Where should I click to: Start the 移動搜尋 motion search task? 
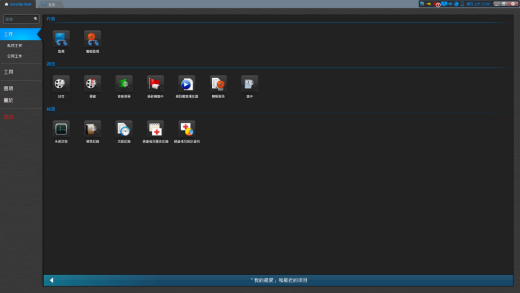pos(124,84)
